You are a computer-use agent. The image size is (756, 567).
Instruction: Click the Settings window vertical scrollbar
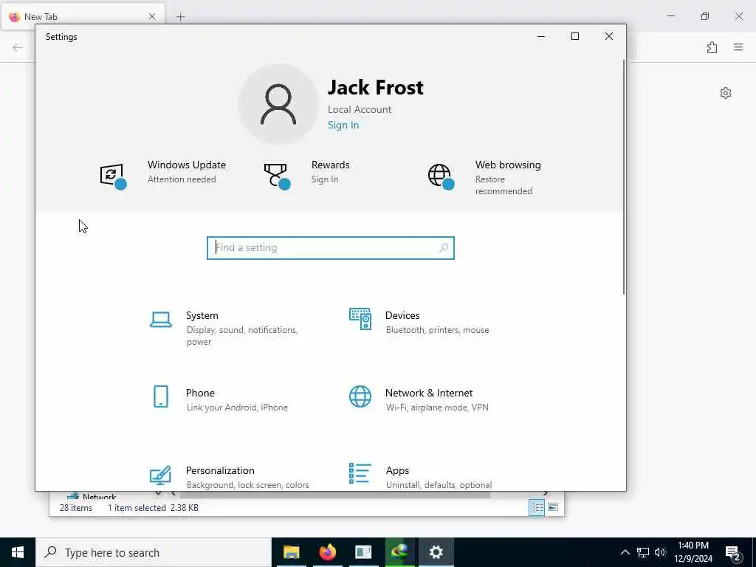click(624, 177)
